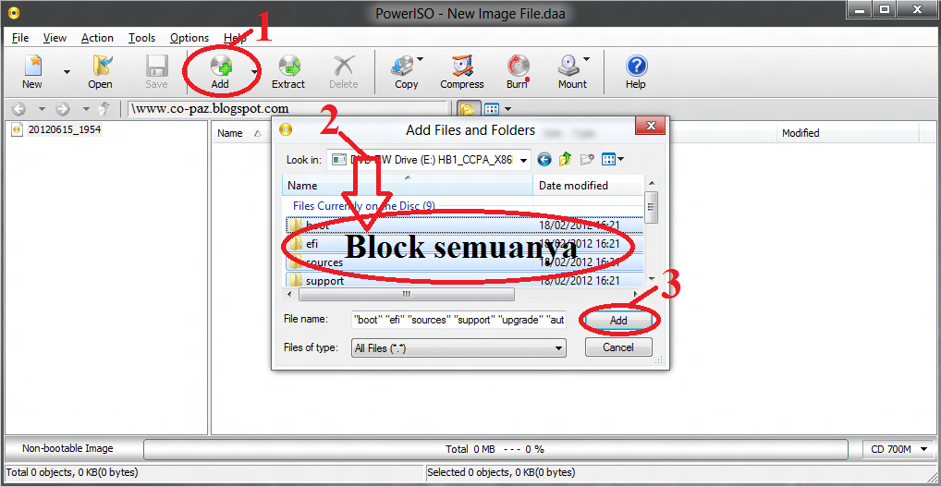Click the dialog's Name column header
941x487 pixels.
pyautogui.click(x=408, y=186)
